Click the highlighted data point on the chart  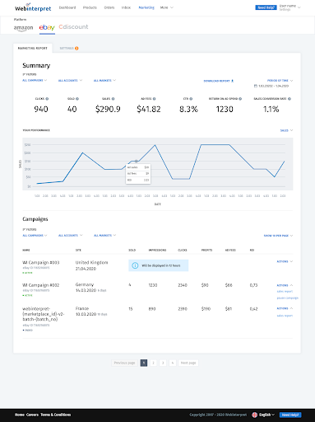(137, 162)
